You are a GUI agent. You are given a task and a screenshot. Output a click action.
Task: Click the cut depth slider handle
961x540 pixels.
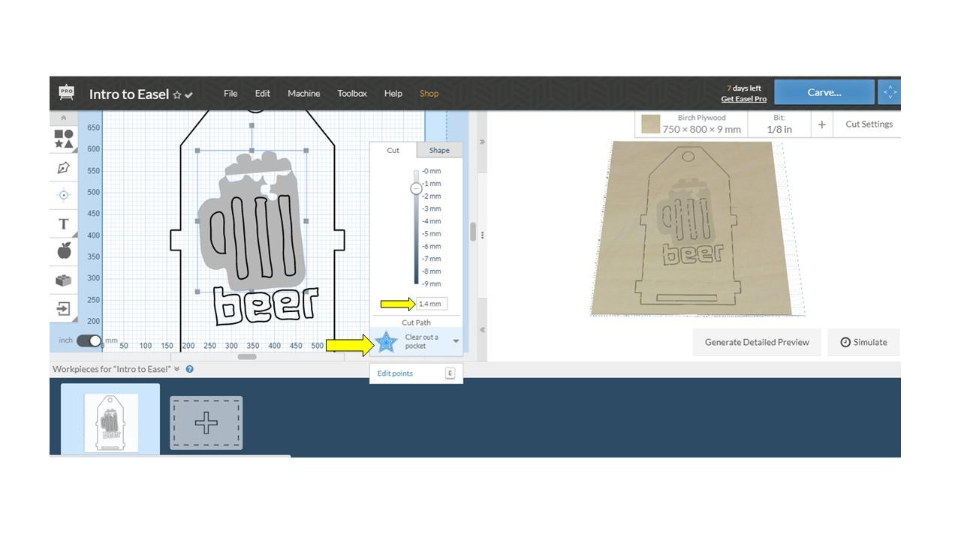[x=416, y=188]
